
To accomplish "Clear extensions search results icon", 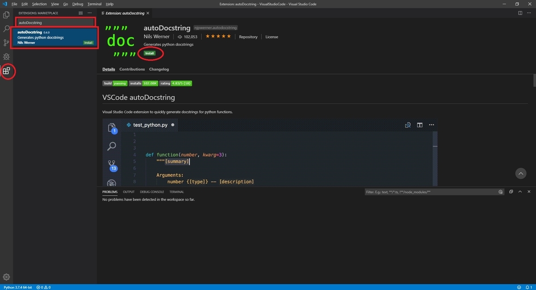I will point(80,13).
